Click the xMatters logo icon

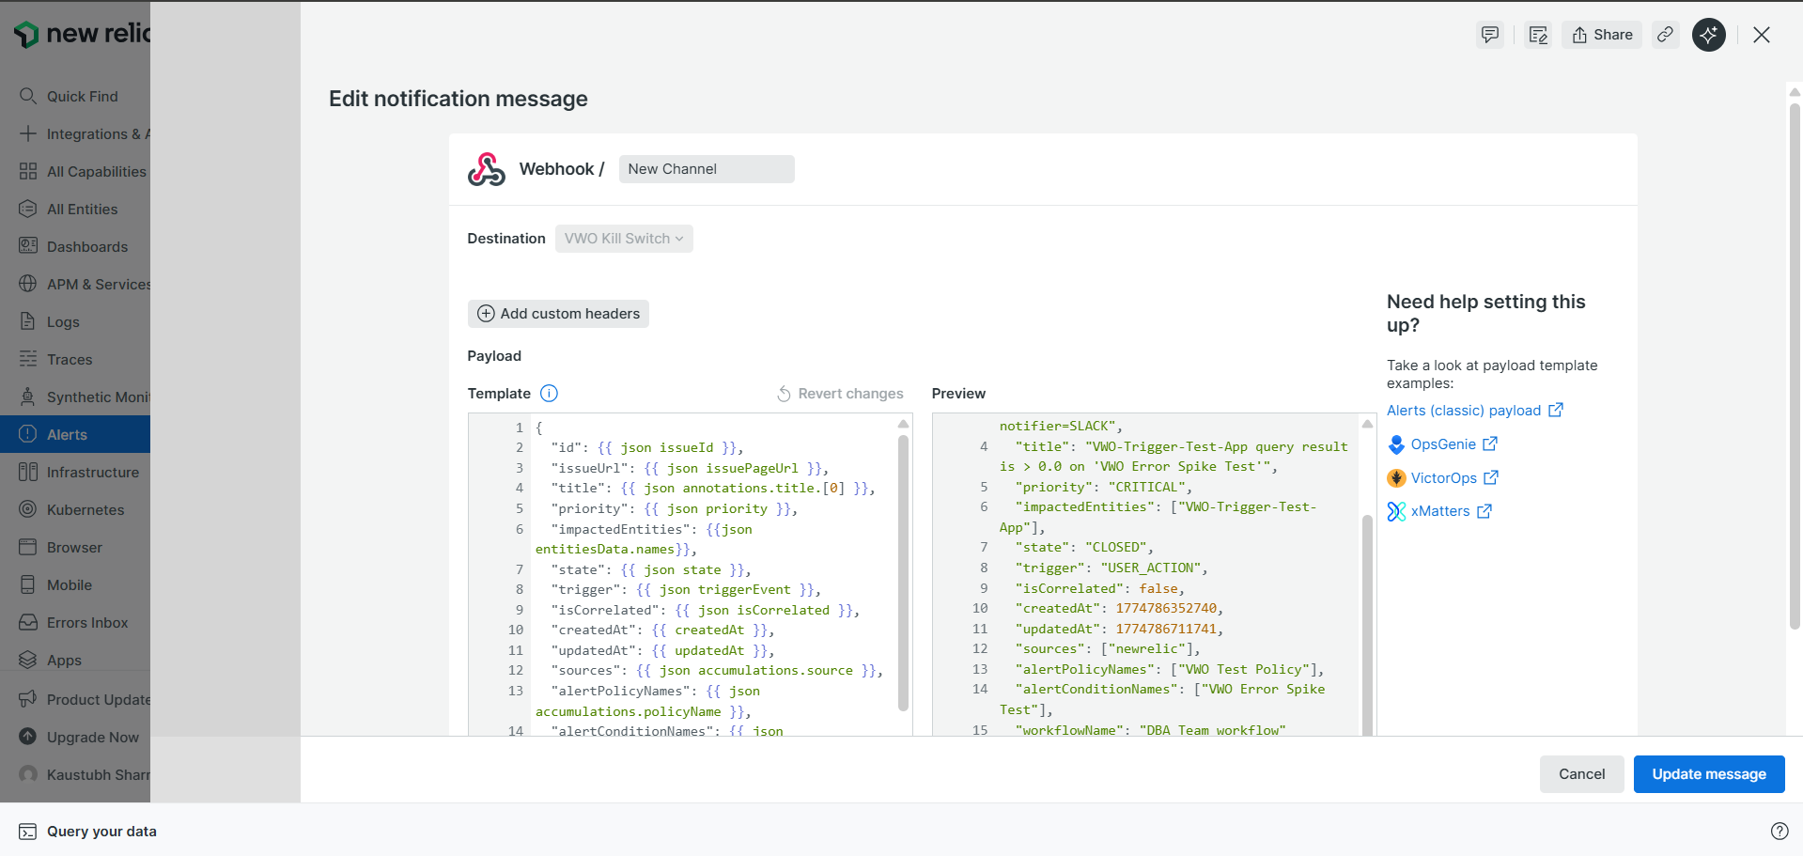[x=1397, y=511]
